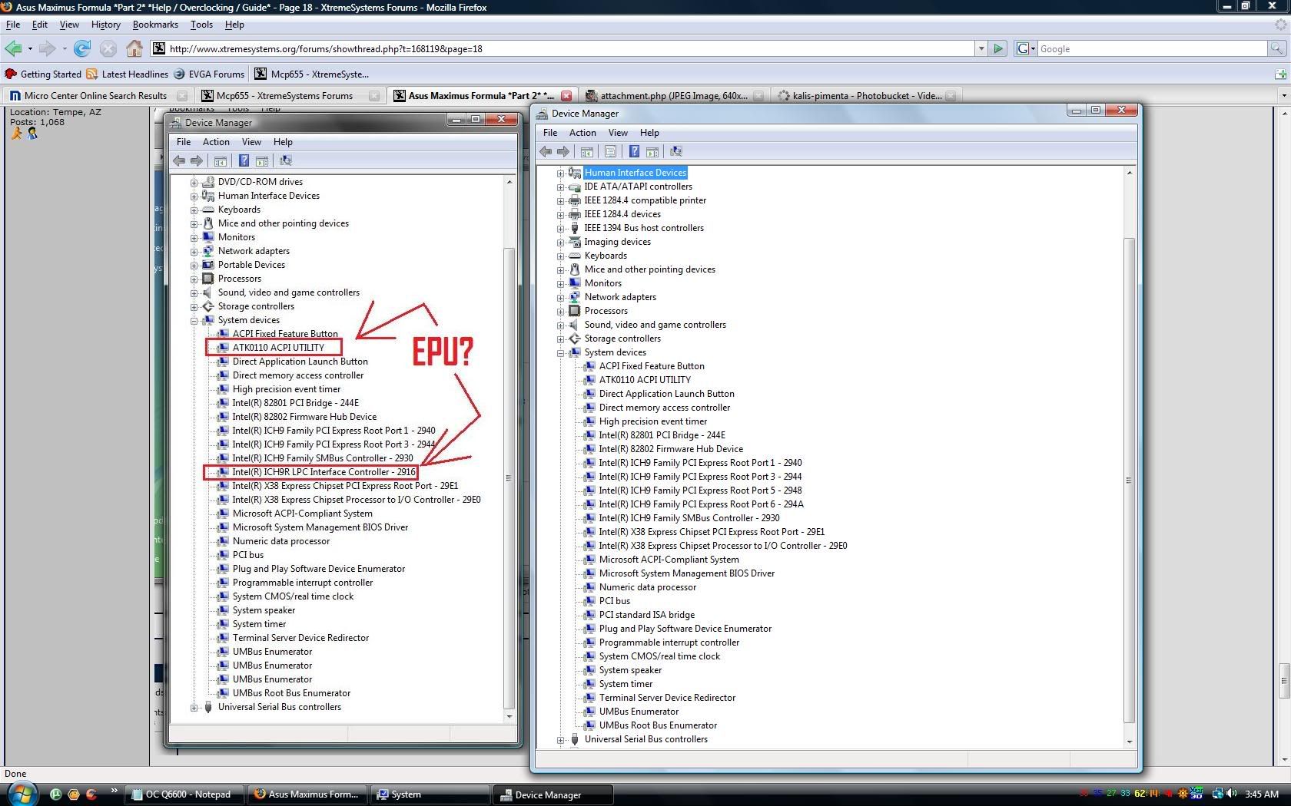This screenshot has width=1291, height=806.
Task: Open Action menu in left Device Manager
Action: [216, 142]
